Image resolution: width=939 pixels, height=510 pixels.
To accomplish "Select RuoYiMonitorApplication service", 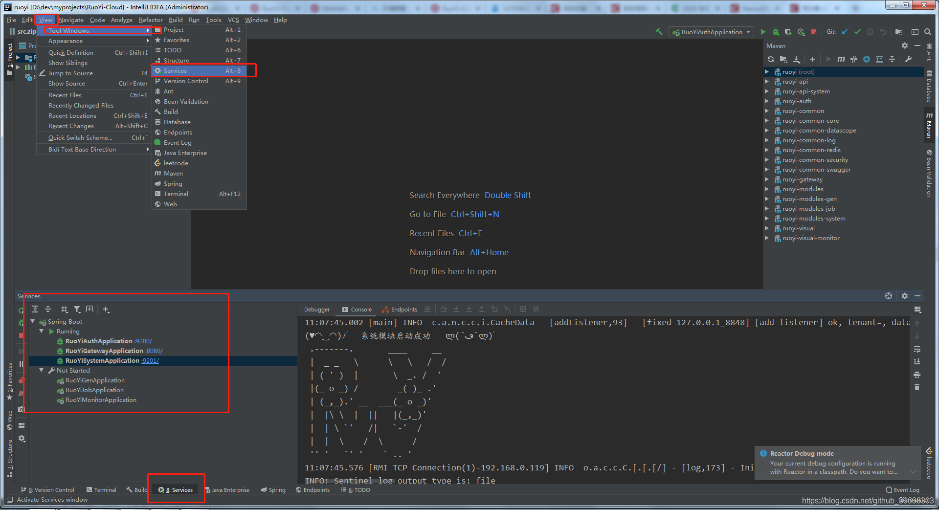I will click(101, 399).
